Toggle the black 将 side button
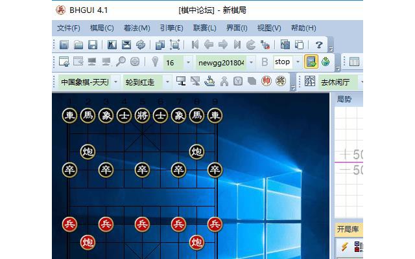415x259 pixels. (281, 80)
